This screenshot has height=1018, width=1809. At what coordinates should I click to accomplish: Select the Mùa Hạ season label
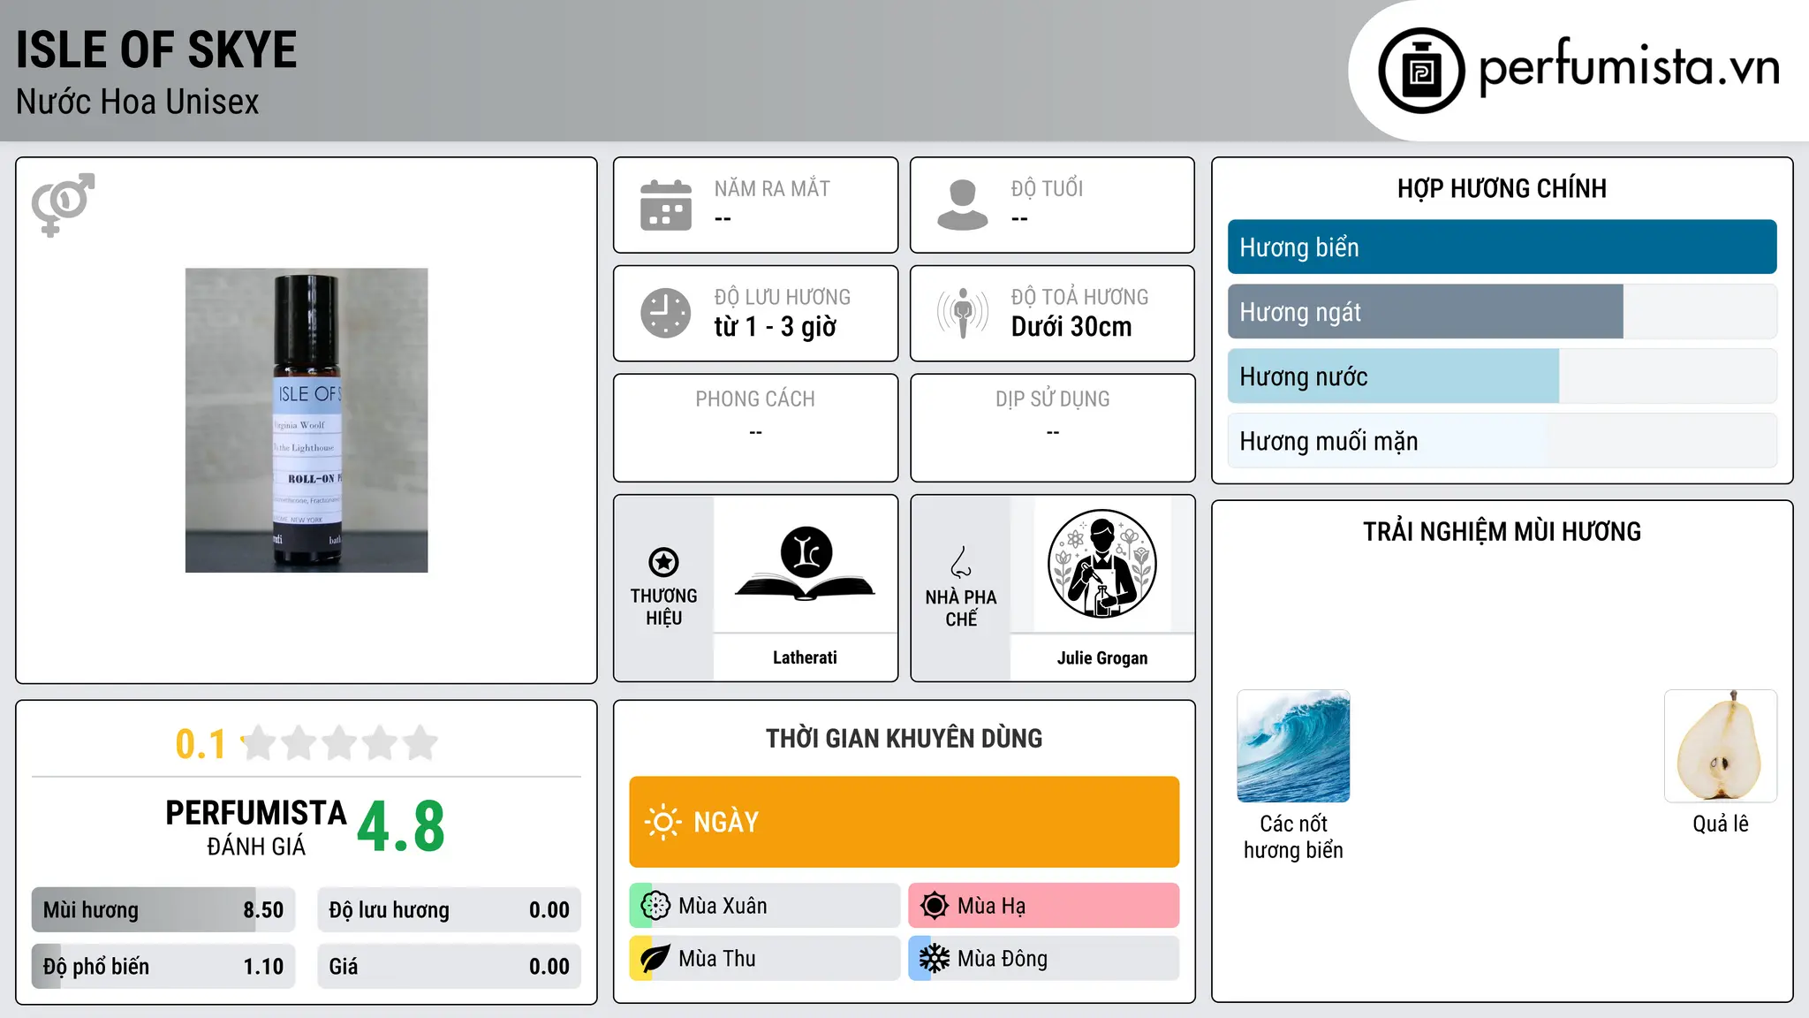[991, 906]
